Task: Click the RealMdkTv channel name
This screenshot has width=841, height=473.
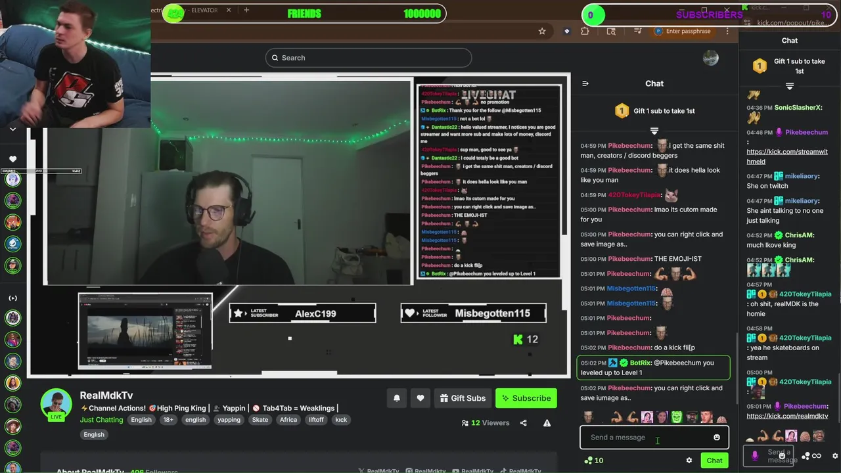Action: coord(106,395)
